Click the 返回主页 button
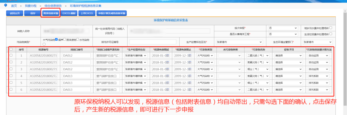Viewport: 347px width, 115px height. (x=14, y=13)
